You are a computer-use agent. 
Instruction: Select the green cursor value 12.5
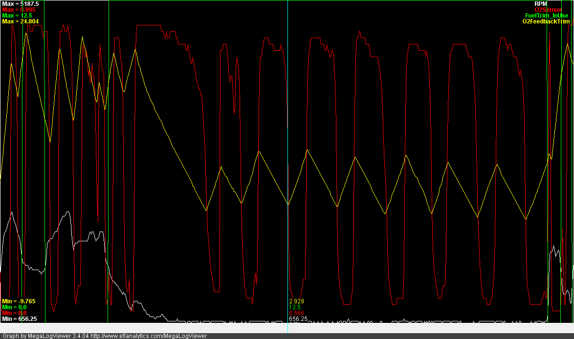[x=295, y=307]
